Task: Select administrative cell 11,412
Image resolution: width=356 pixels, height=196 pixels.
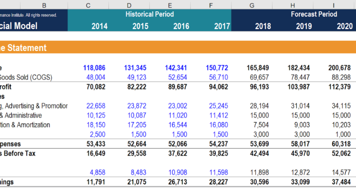Action: (218, 115)
